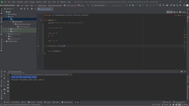Clear Run console with trash icon
This screenshot has width=189, height=106.
(8, 91)
